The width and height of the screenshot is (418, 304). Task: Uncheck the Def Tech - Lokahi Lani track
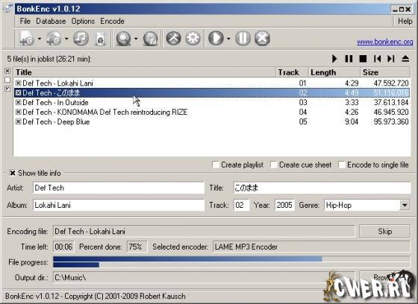coord(18,83)
